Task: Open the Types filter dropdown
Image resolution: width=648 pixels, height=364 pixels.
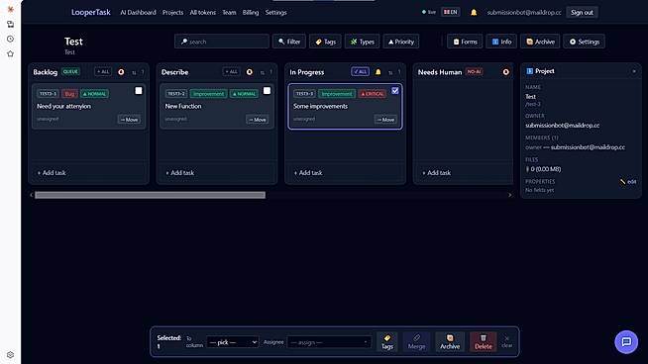Action: pos(362,42)
